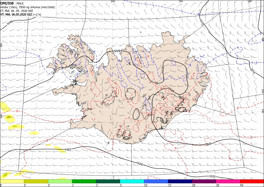The width and height of the screenshot is (264, 187).
Task: Click the bright blue legend swatch
Action: click(x=156, y=181)
